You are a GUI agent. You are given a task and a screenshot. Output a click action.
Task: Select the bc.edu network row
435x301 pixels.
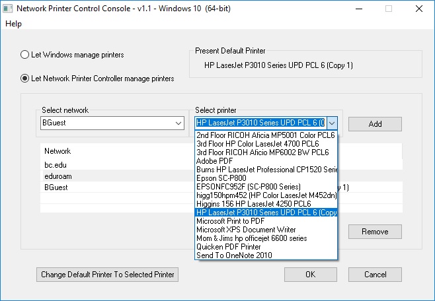click(x=118, y=165)
